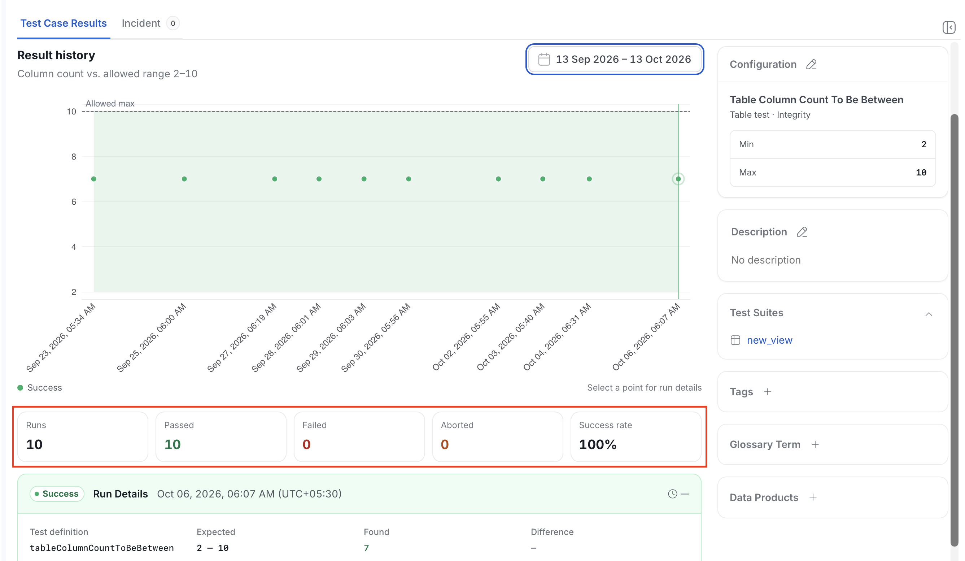Click the Min value 2 row
965x561 pixels.
pos(833,144)
